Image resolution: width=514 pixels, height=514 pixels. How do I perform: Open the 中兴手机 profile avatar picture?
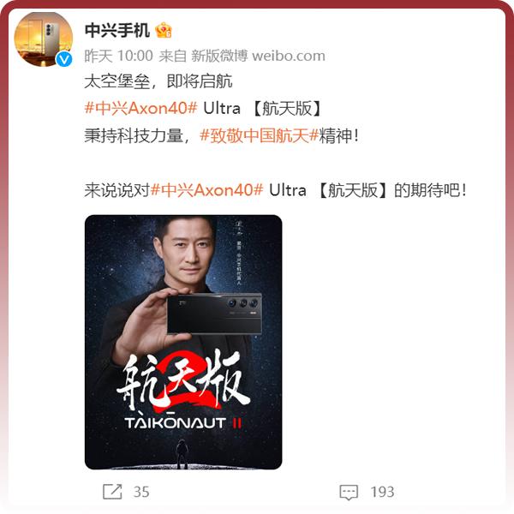[x=44, y=39]
